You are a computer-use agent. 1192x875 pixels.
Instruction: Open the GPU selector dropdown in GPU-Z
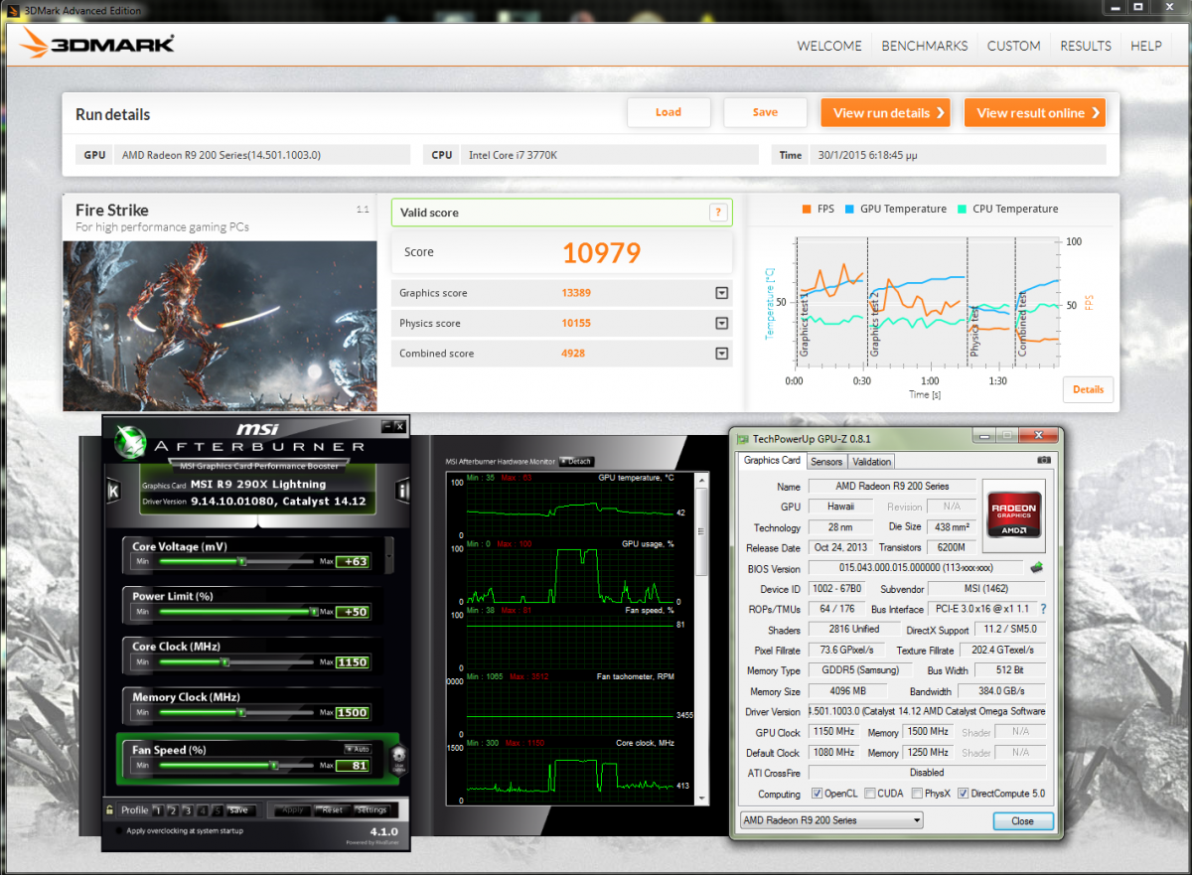pyautogui.click(x=831, y=820)
